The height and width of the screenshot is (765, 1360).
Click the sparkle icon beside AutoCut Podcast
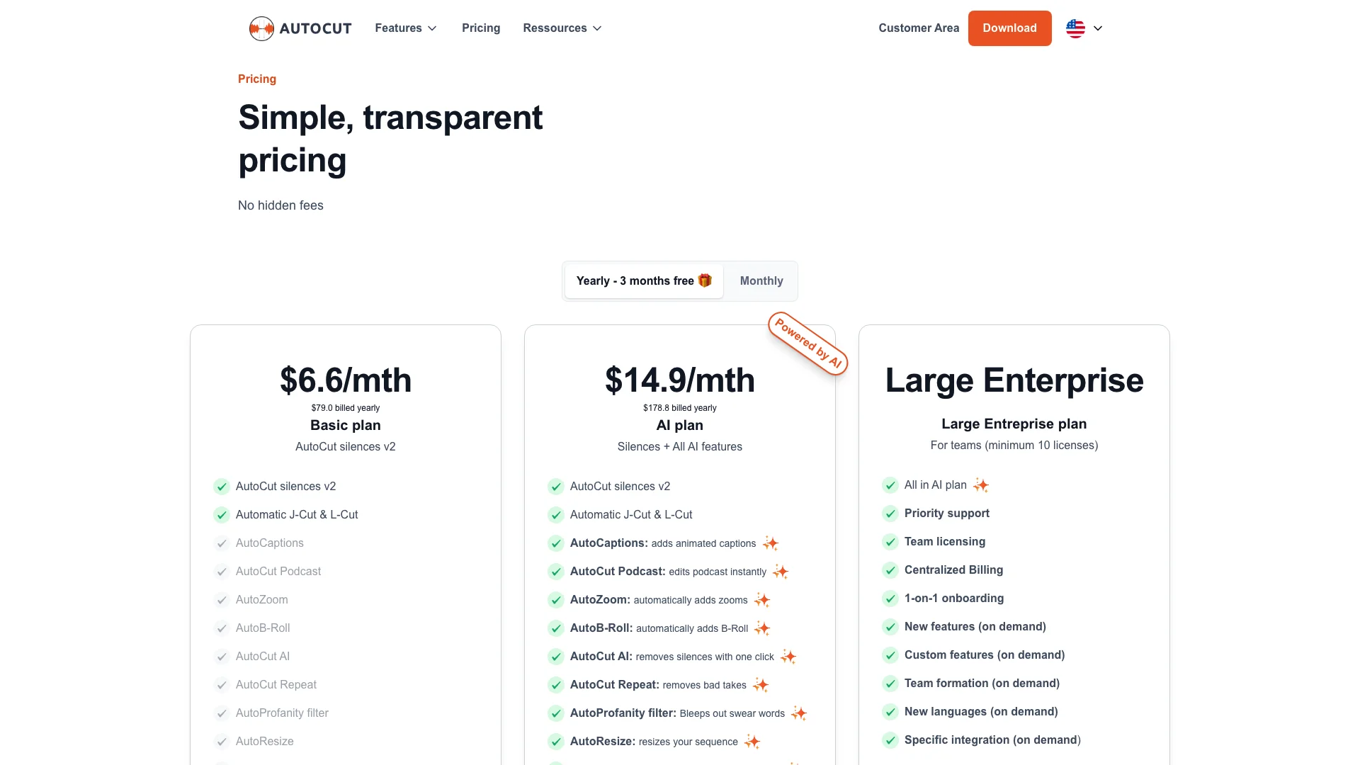pyautogui.click(x=781, y=572)
